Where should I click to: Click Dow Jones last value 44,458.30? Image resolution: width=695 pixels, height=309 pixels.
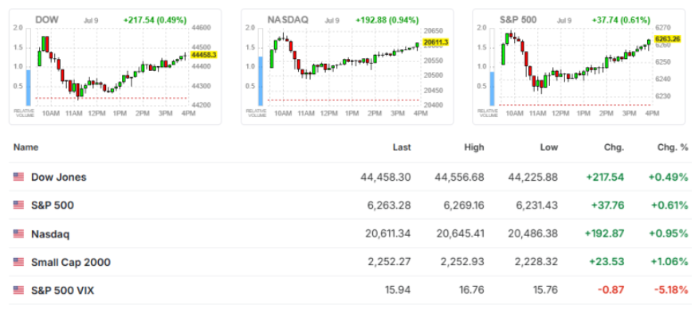point(386,177)
